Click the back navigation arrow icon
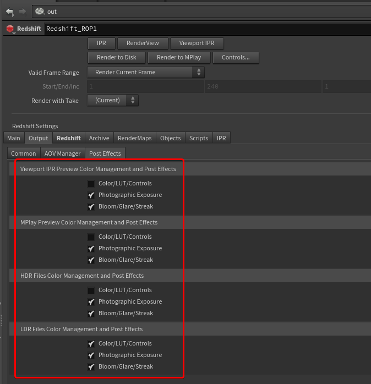This screenshot has height=384, width=371. point(10,12)
